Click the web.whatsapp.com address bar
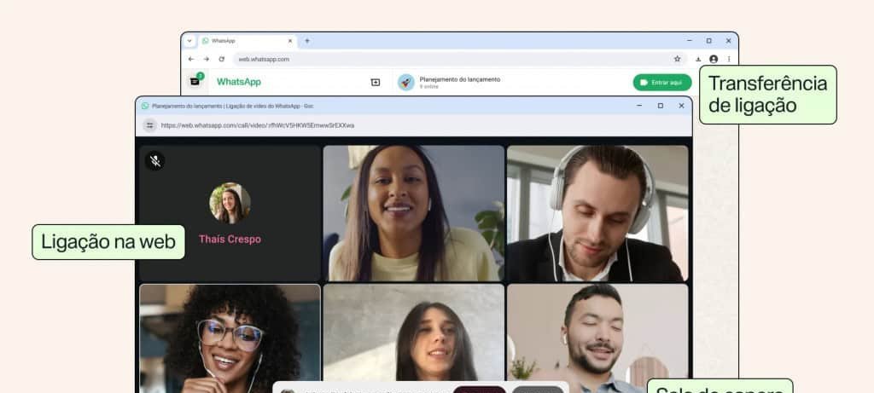This screenshot has width=874, height=393. [x=458, y=59]
